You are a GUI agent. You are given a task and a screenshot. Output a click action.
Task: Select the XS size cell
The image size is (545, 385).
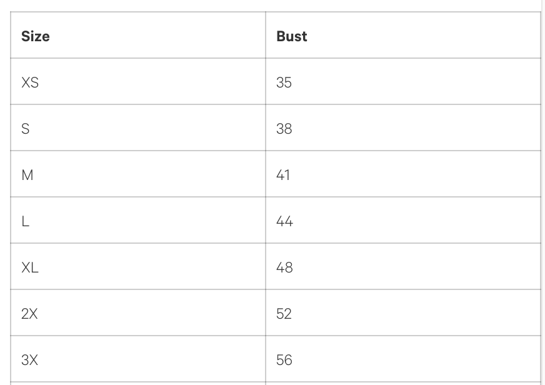point(30,82)
